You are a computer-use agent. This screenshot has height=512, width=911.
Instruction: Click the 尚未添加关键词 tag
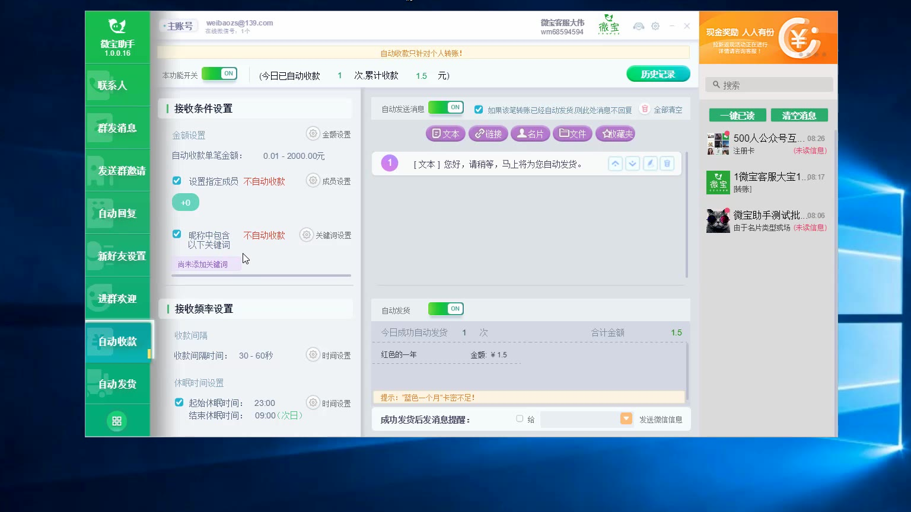(206, 264)
